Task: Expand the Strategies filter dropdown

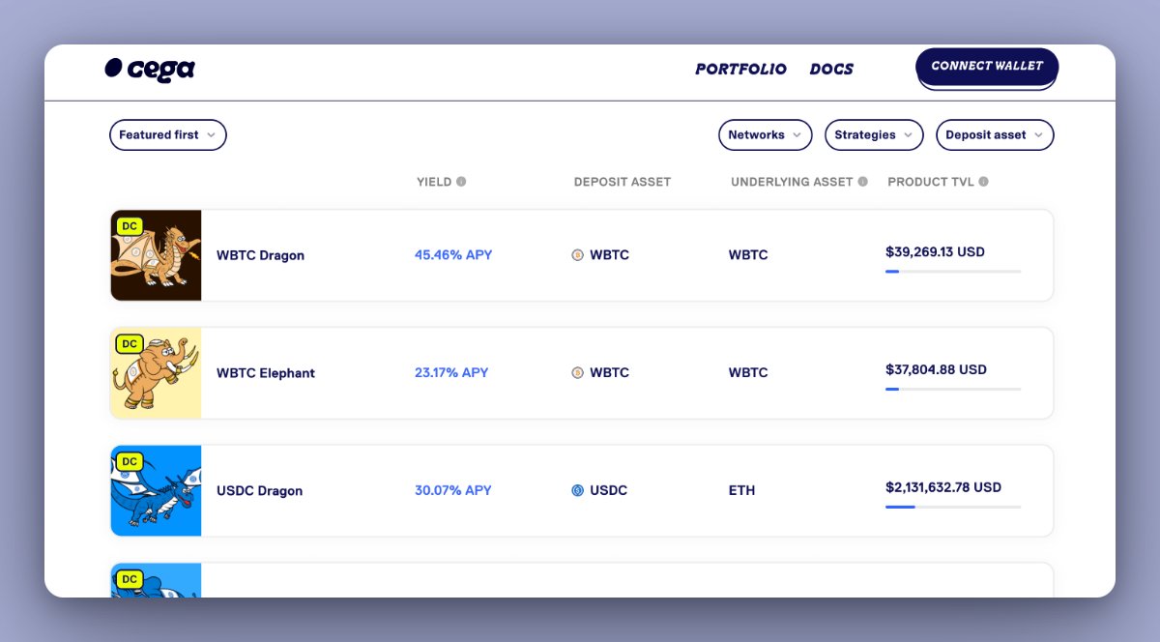Action: (x=874, y=135)
